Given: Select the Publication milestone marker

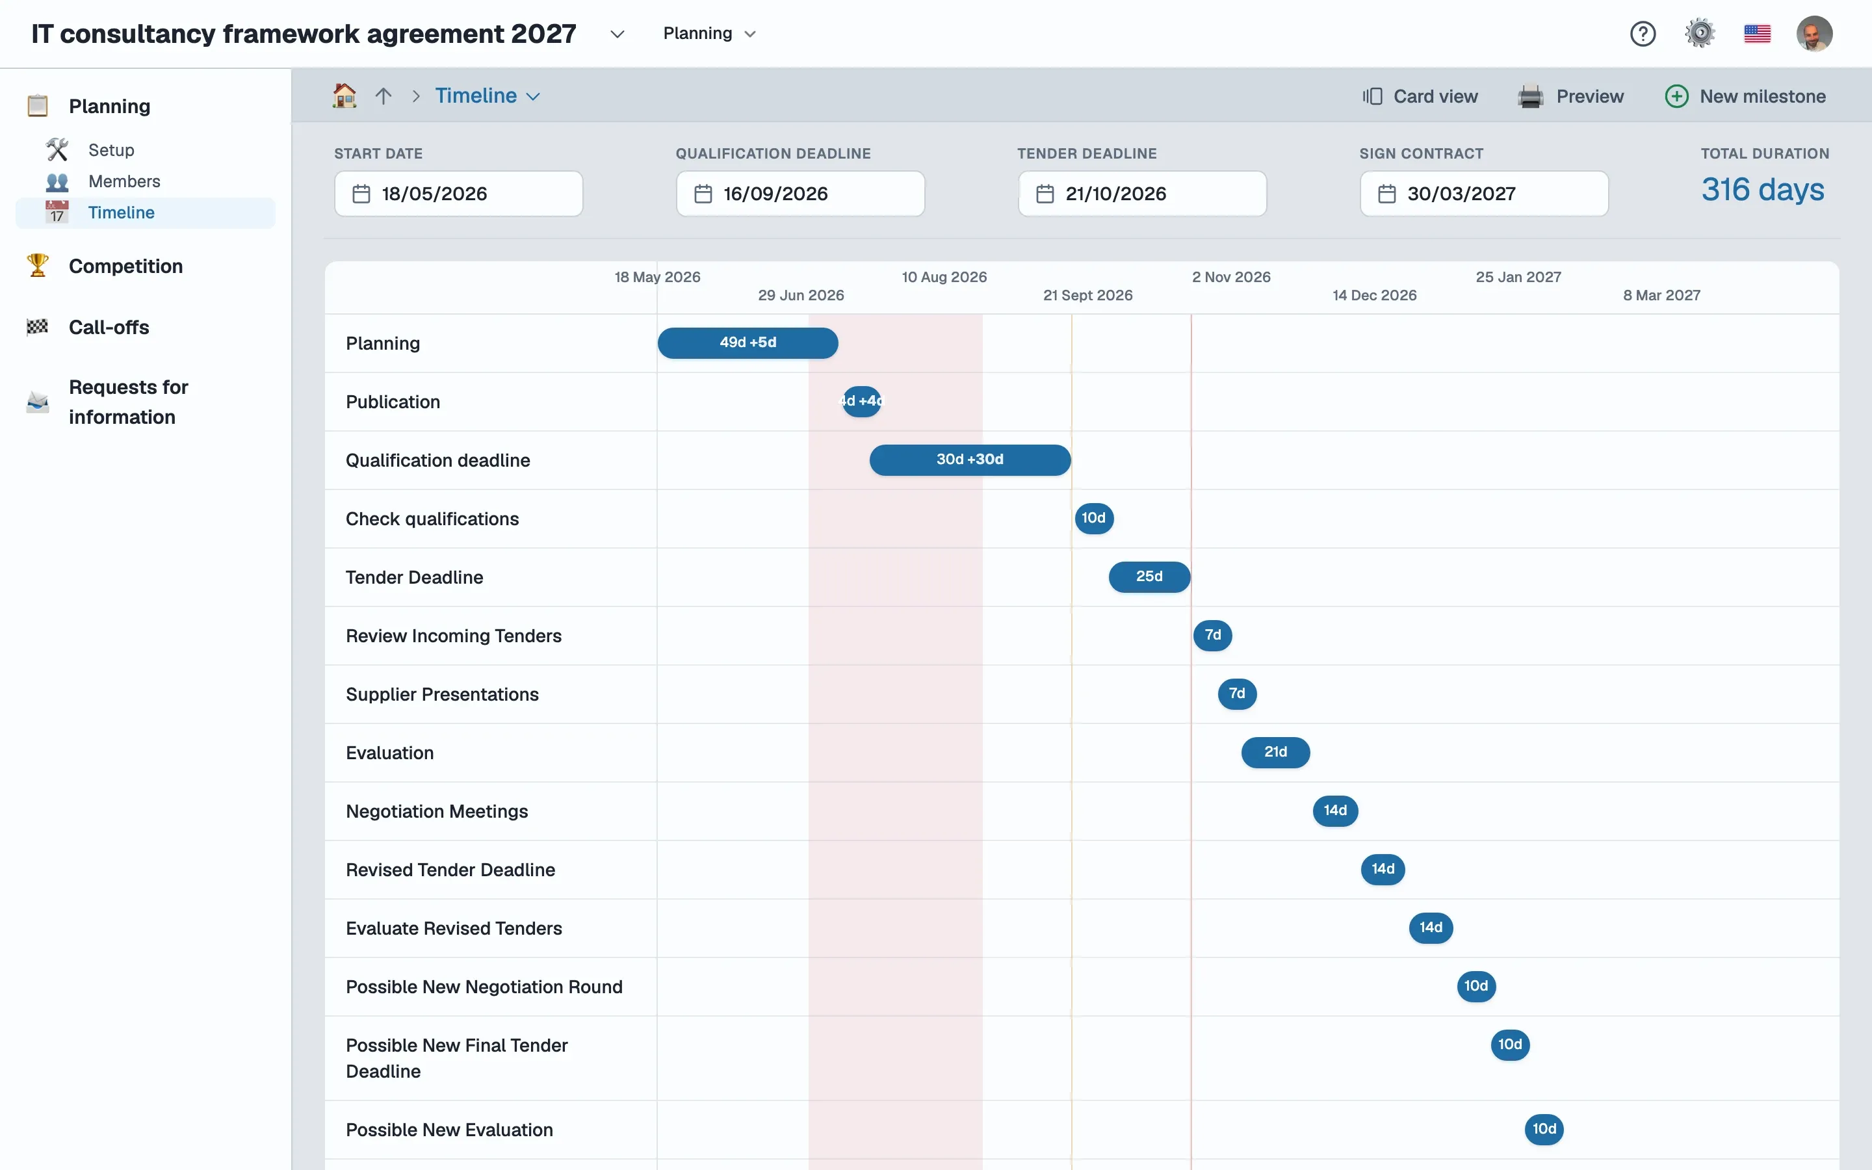Looking at the screenshot, I should (x=862, y=401).
